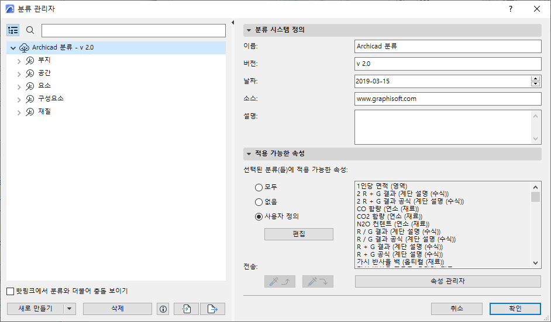This screenshot has height=322, width=551.
Task: Select property R / G 결과 공식 (계단 설명 (수식))
Action: click(406, 239)
